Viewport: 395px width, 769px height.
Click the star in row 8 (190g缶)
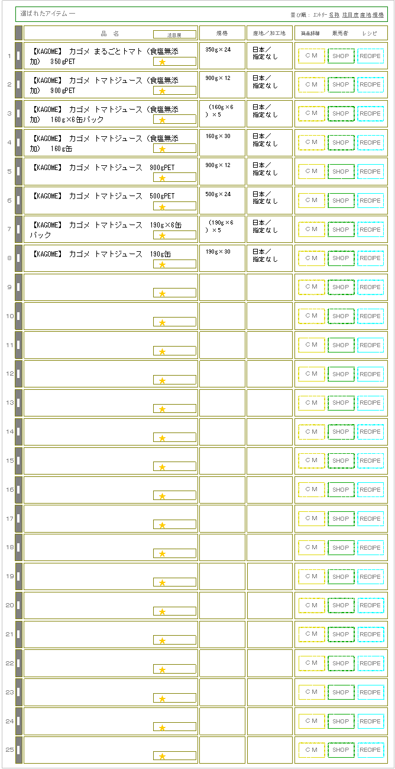coord(162,265)
